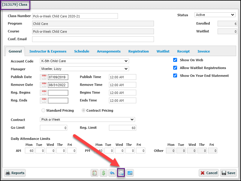Viewport: 241px width, 181px height.
Task: Click the AM Monday attendance limit field
Action: (x=29, y=151)
